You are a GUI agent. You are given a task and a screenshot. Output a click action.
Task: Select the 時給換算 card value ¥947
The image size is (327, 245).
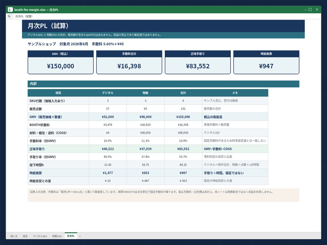pyautogui.click(x=266, y=66)
